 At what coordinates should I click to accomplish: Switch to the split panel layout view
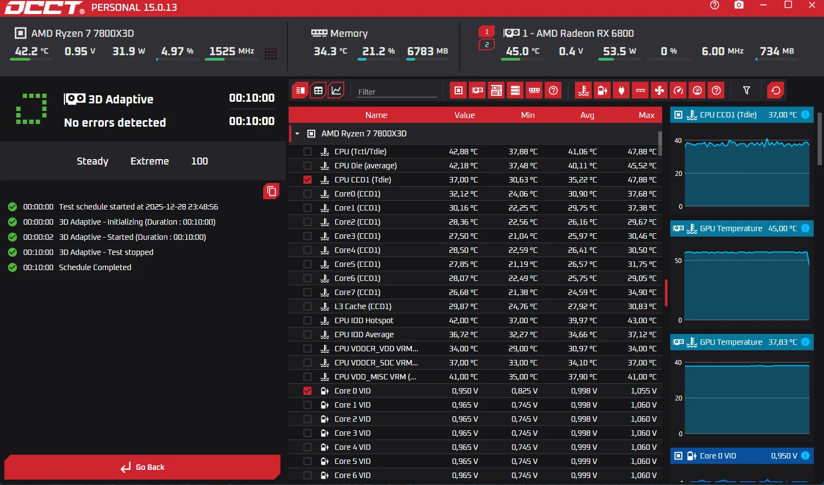click(x=300, y=90)
